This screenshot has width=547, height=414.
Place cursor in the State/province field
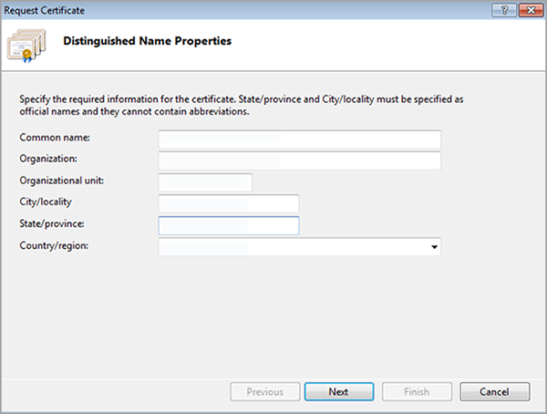pos(228,225)
